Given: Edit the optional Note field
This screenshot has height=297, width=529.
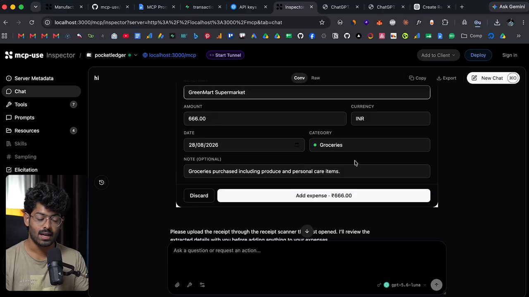Looking at the screenshot, I should coord(307,171).
